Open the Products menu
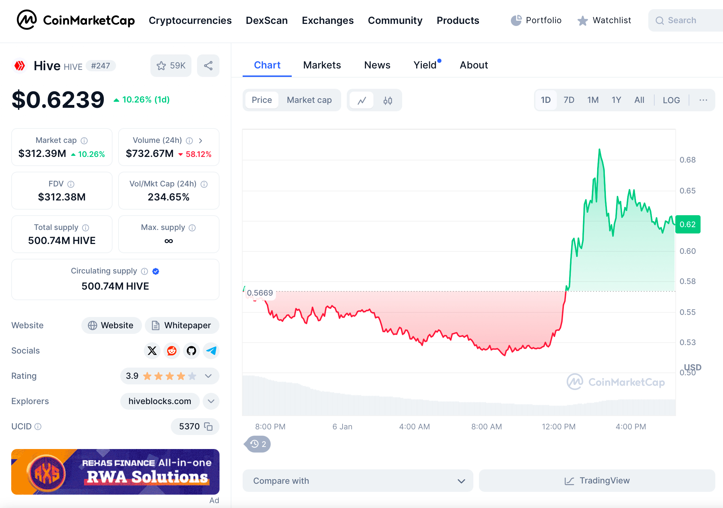 coord(458,20)
